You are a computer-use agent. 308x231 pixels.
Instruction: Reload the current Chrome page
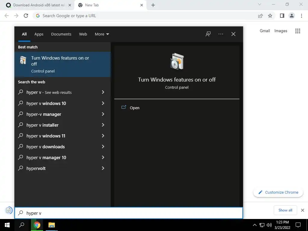point(26,16)
